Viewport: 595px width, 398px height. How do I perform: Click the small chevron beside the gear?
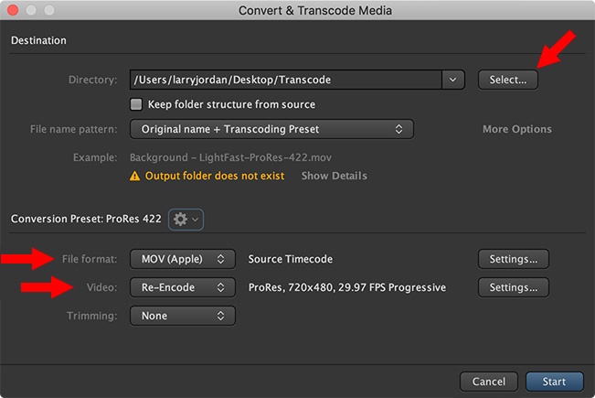tap(195, 220)
